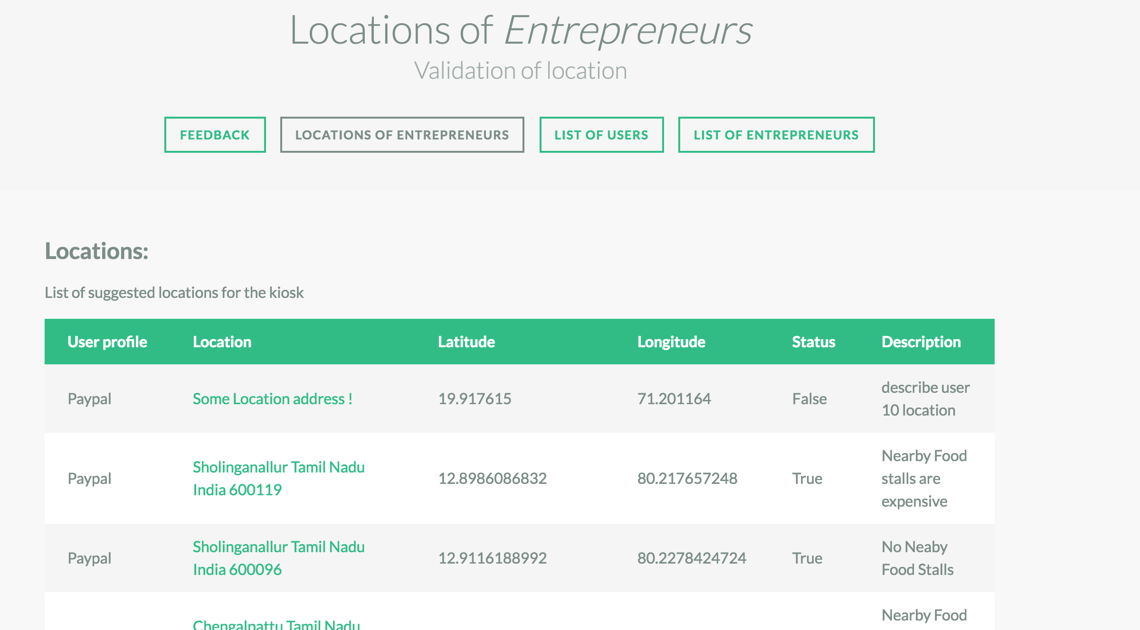This screenshot has height=630, width=1140.
Task: Click 'No Neaby Food Stalls' description
Action: (x=917, y=558)
